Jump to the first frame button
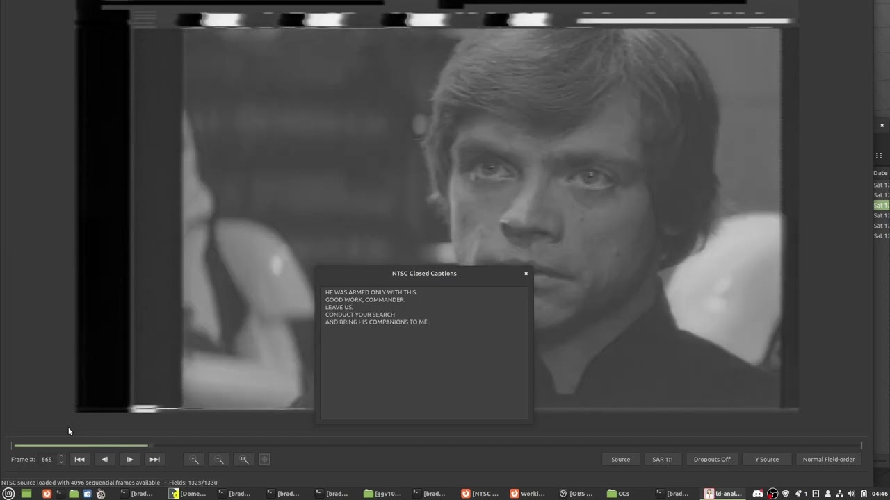The width and height of the screenshot is (890, 500). 79,459
